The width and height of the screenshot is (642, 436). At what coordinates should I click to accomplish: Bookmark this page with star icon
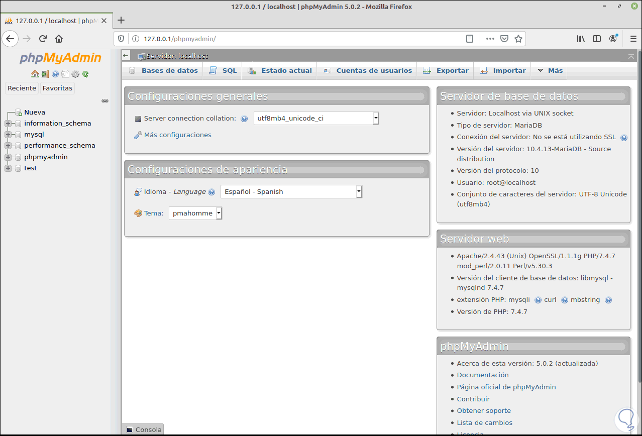tap(518, 39)
